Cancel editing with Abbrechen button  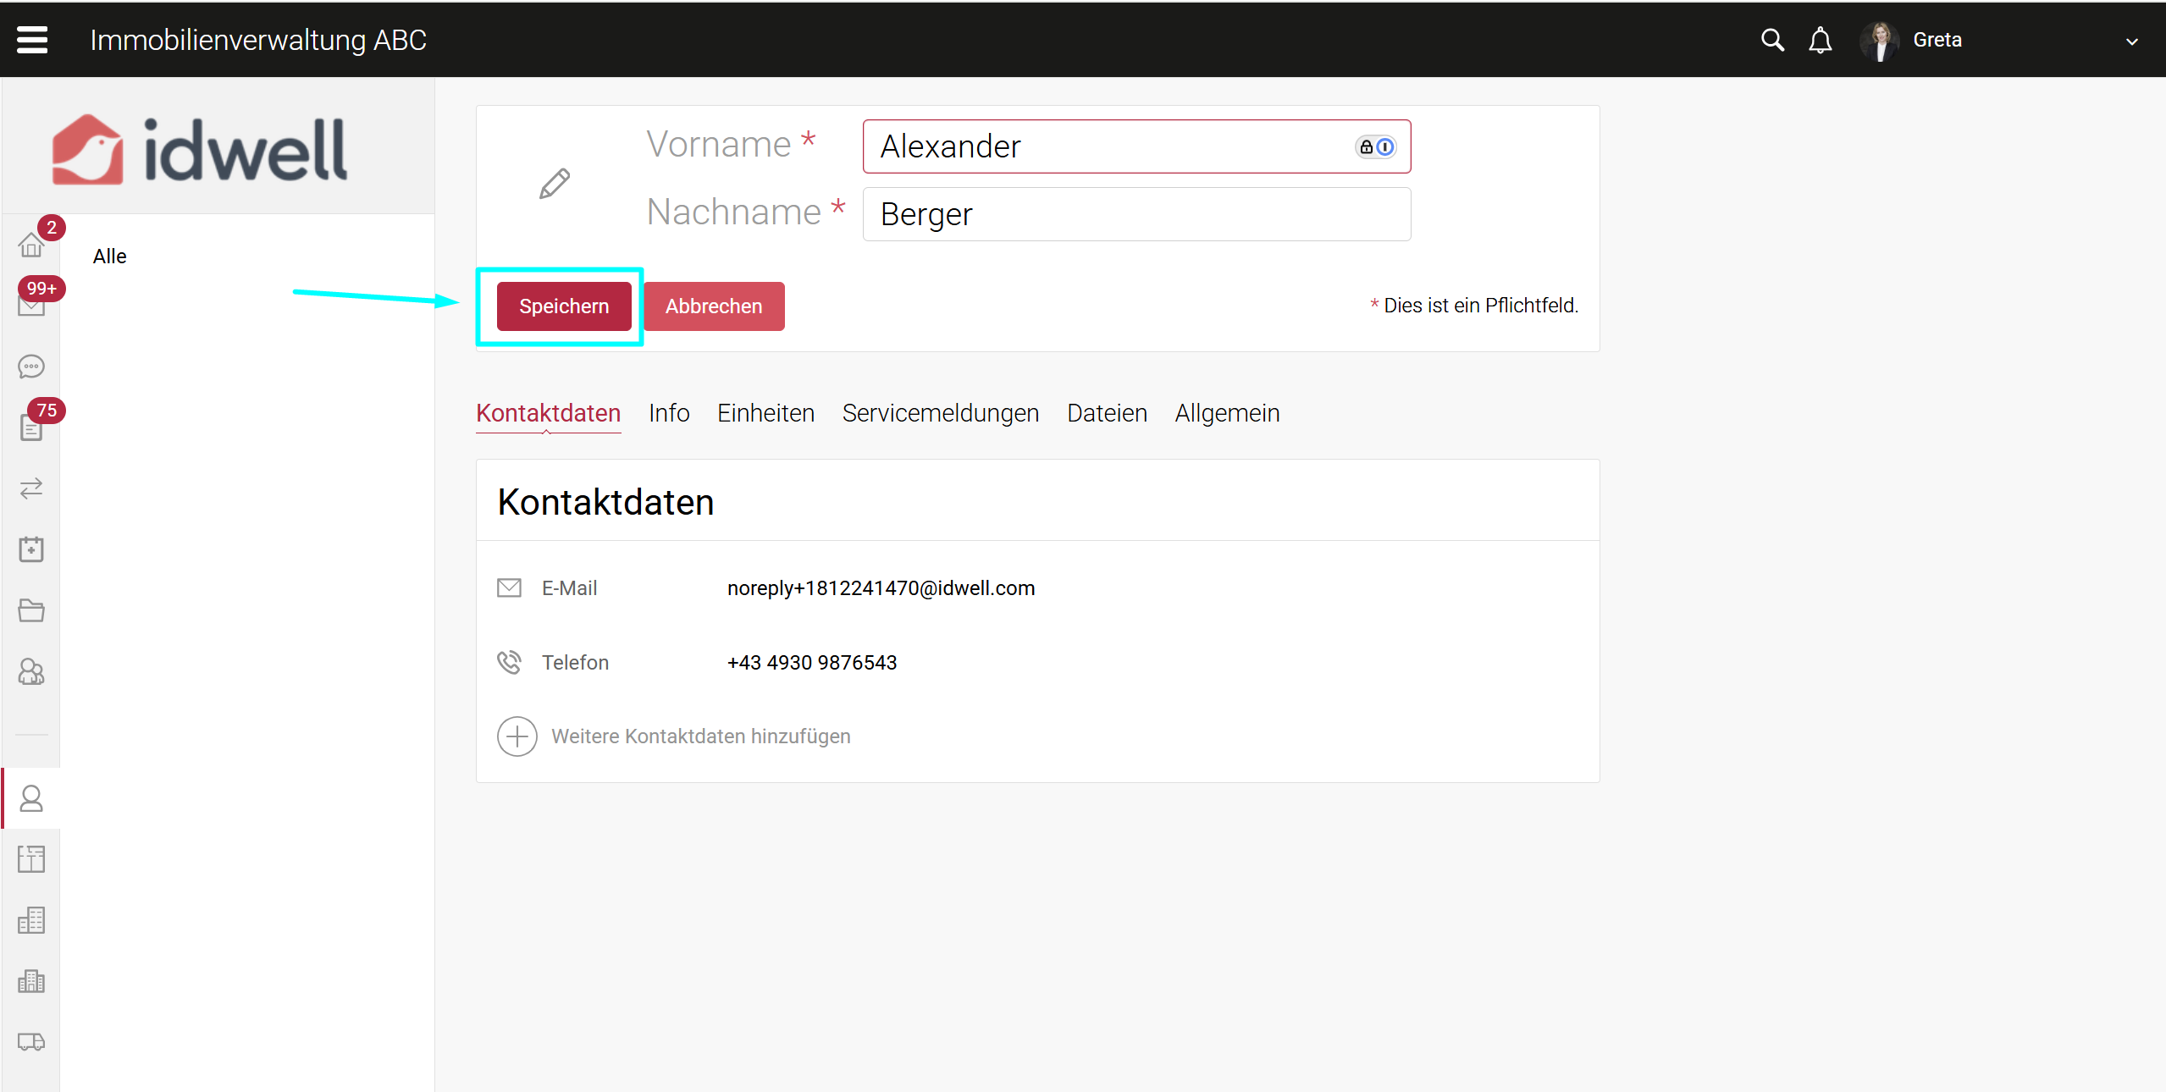[x=714, y=306]
